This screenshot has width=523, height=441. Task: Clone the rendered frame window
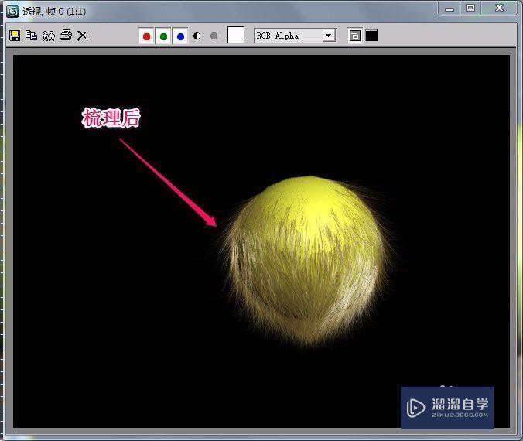point(49,36)
